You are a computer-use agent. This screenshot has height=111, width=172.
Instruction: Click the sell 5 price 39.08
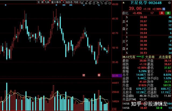click(143, 17)
